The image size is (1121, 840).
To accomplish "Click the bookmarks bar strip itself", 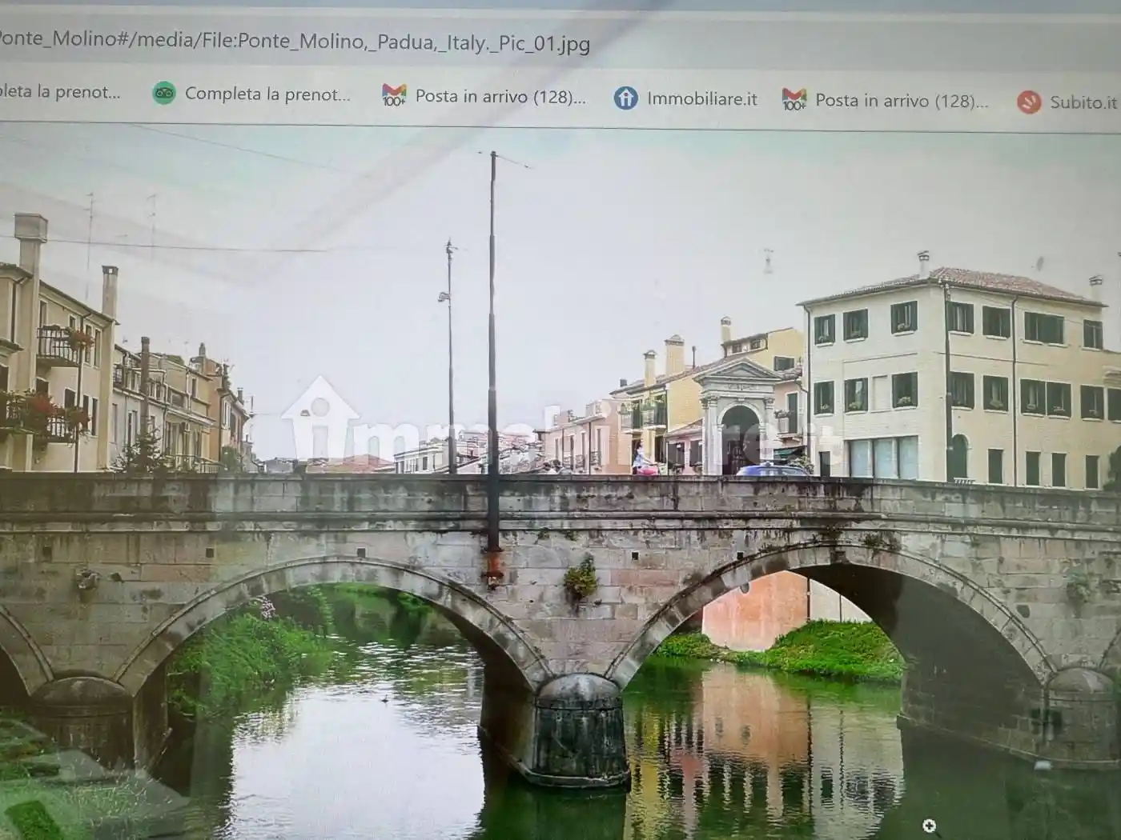I will (560, 98).
